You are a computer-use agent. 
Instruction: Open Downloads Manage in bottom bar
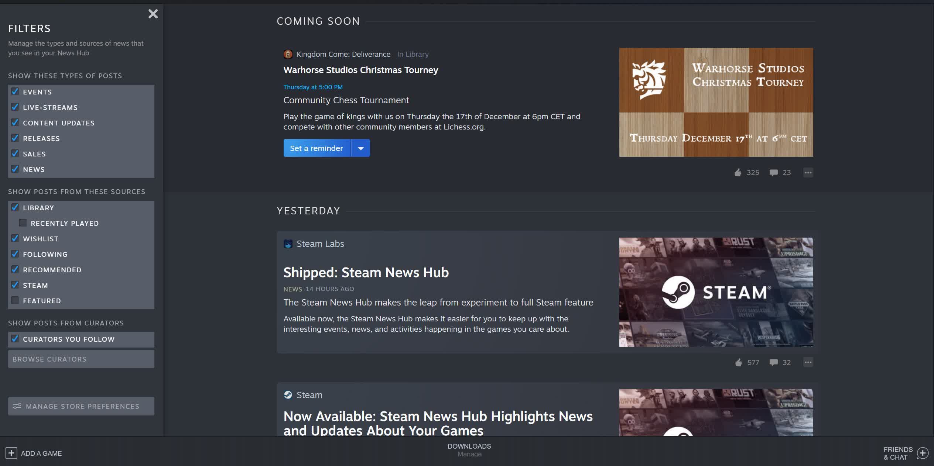click(x=469, y=450)
